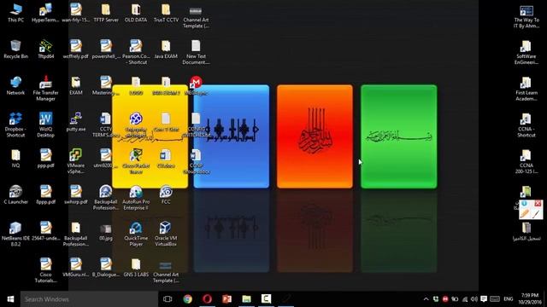Open VMware vSphere client shortcut

pos(76,161)
